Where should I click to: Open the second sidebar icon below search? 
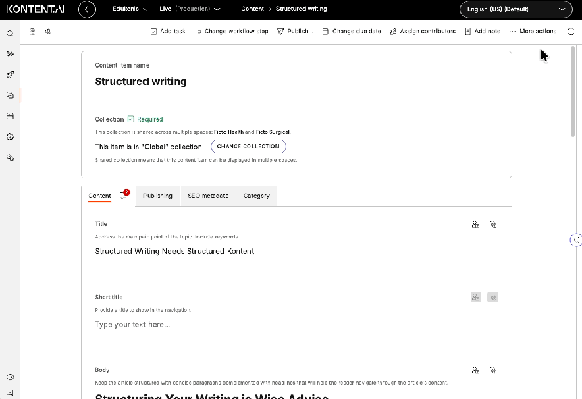point(10,54)
